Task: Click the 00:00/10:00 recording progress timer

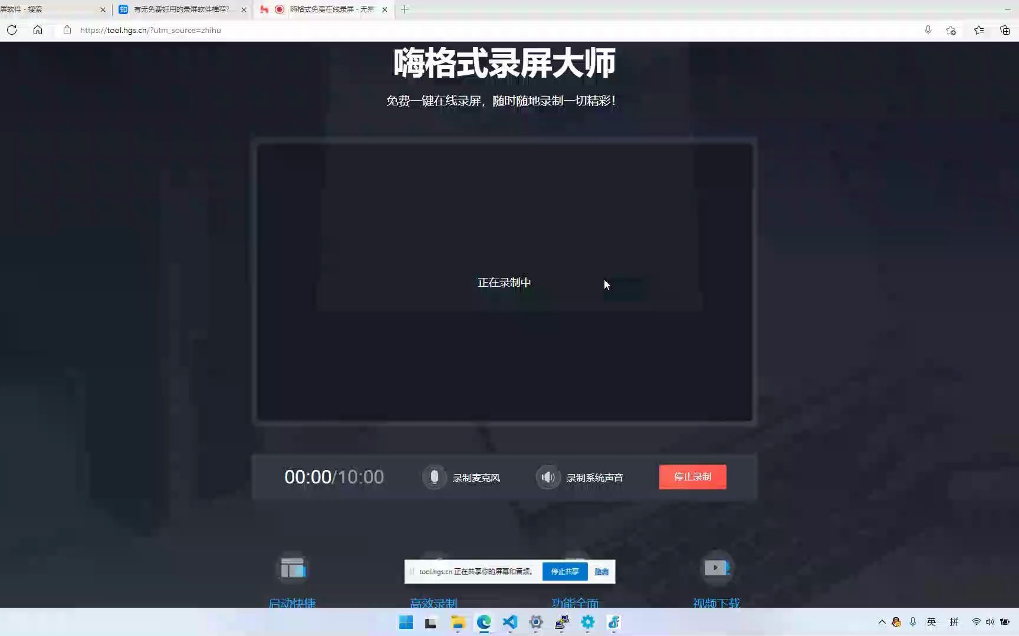Action: pos(334,477)
